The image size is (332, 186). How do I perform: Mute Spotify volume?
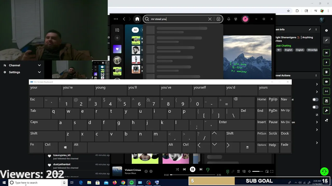pyautogui.click(x=249, y=171)
